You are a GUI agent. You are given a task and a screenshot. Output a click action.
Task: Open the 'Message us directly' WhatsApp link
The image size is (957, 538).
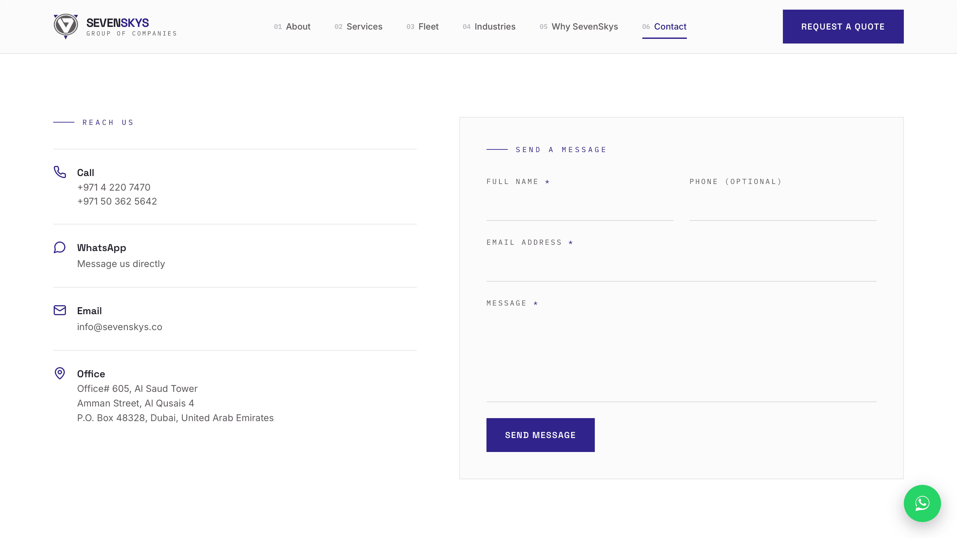point(121,264)
